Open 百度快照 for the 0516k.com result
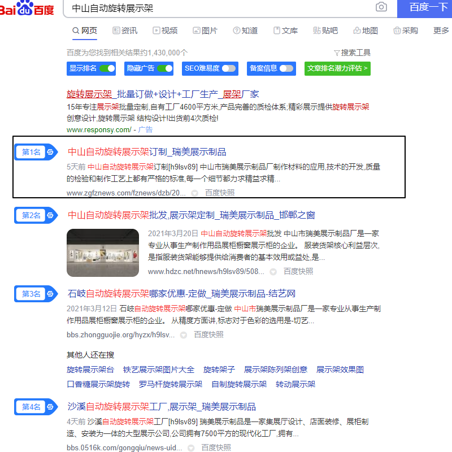 216,447
